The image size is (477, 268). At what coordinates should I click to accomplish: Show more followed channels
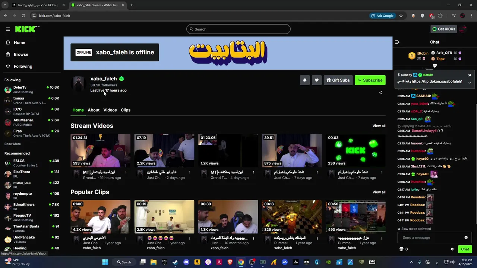(13, 144)
